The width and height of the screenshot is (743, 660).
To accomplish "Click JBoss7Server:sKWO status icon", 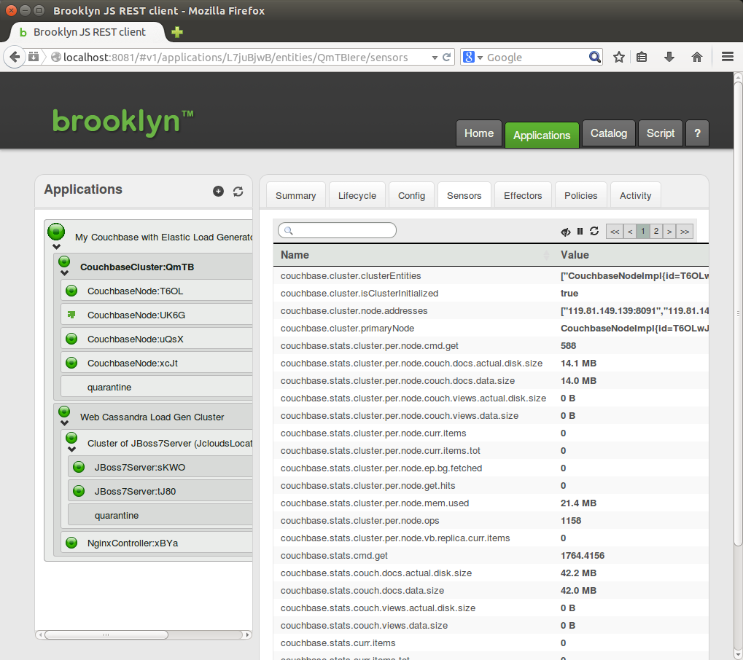I will pos(79,467).
